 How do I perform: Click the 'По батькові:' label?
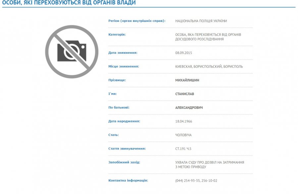pyautogui.click(x=119, y=107)
